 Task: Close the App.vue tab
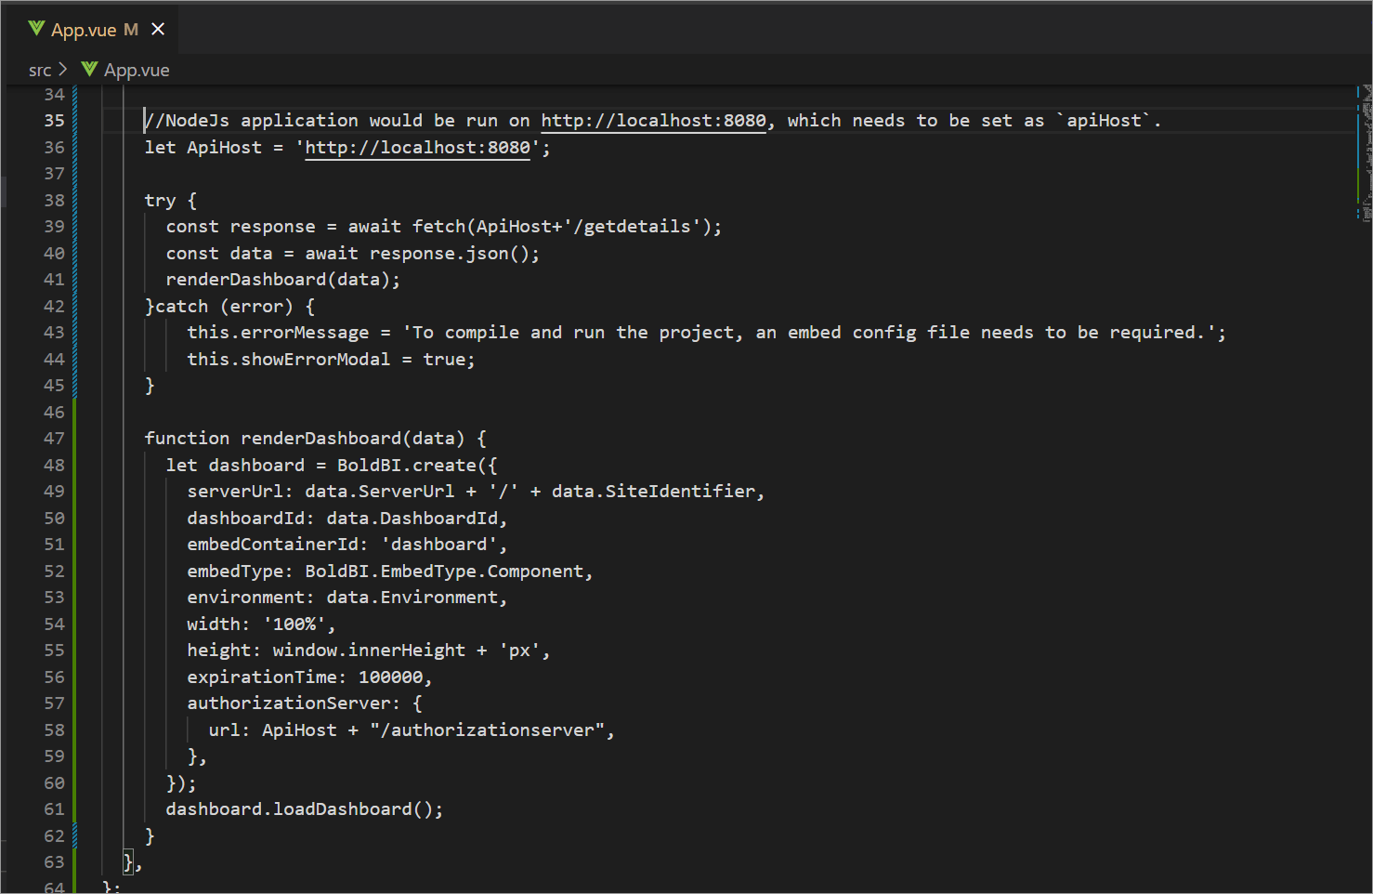click(158, 28)
